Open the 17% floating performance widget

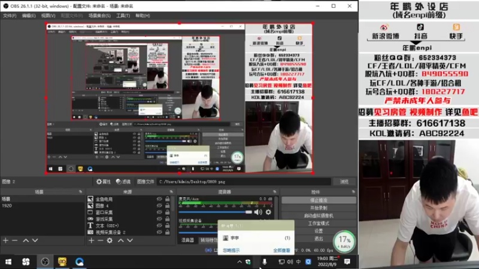click(344, 242)
